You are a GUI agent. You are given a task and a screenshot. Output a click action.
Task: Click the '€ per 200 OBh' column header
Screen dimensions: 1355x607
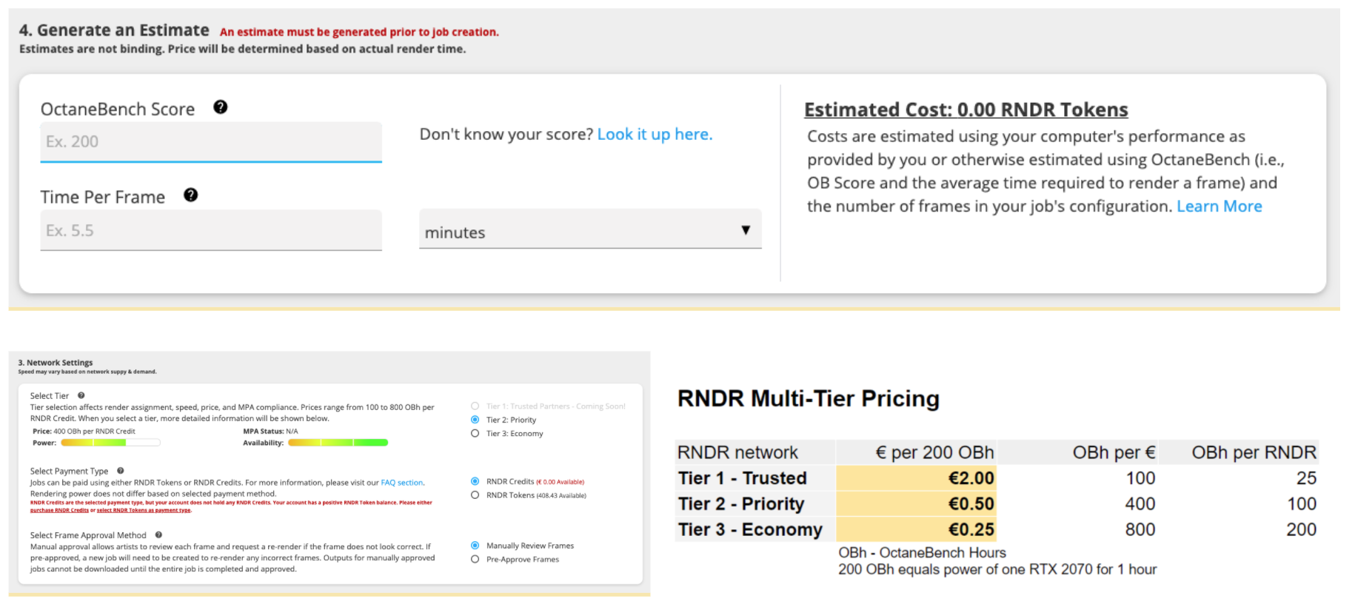pyautogui.click(x=934, y=452)
